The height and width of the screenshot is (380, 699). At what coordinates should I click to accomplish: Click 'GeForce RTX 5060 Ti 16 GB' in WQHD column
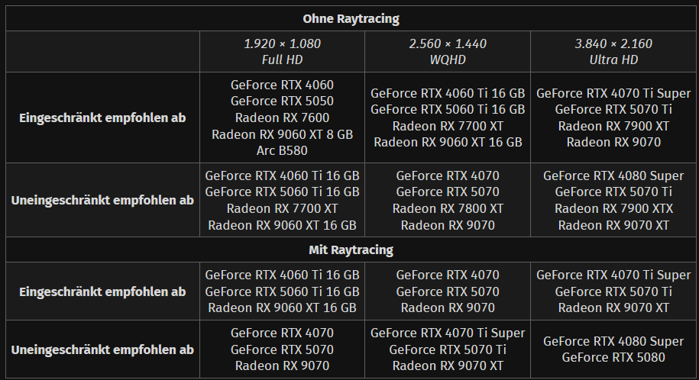pos(448,109)
